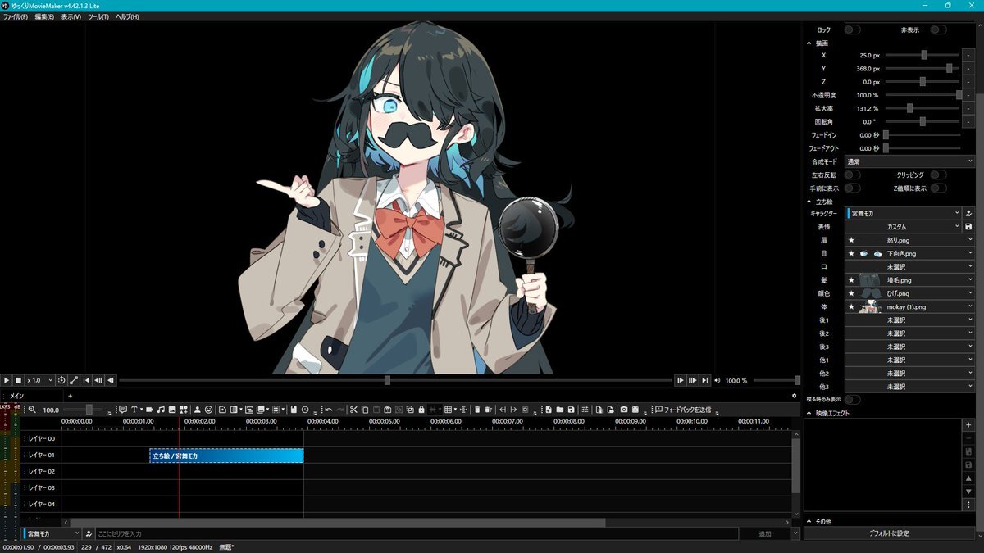Open the ファイル(F) menu

(16, 16)
